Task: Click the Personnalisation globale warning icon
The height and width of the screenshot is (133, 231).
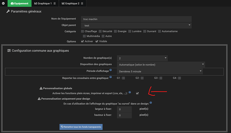Action: click(x=41, y=88)
